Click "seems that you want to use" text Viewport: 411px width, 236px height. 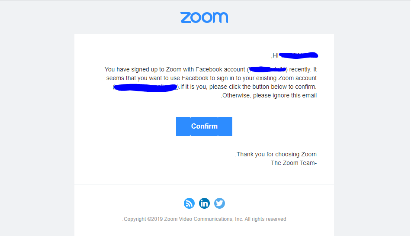click(x=143, y=78)
